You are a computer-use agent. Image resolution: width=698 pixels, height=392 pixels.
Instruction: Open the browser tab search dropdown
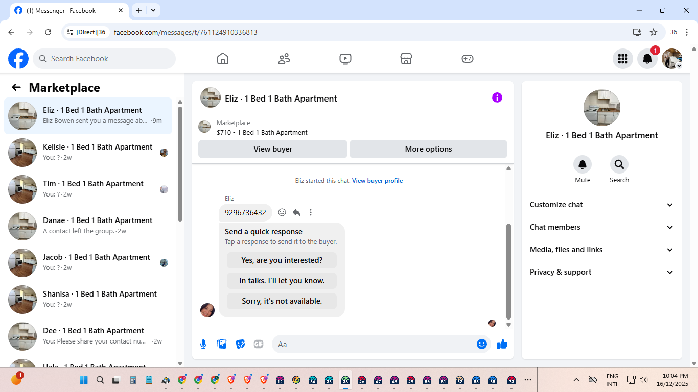(x=153, y=10)
